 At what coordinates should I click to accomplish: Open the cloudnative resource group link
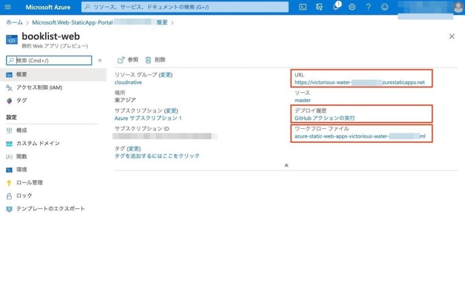128,82
